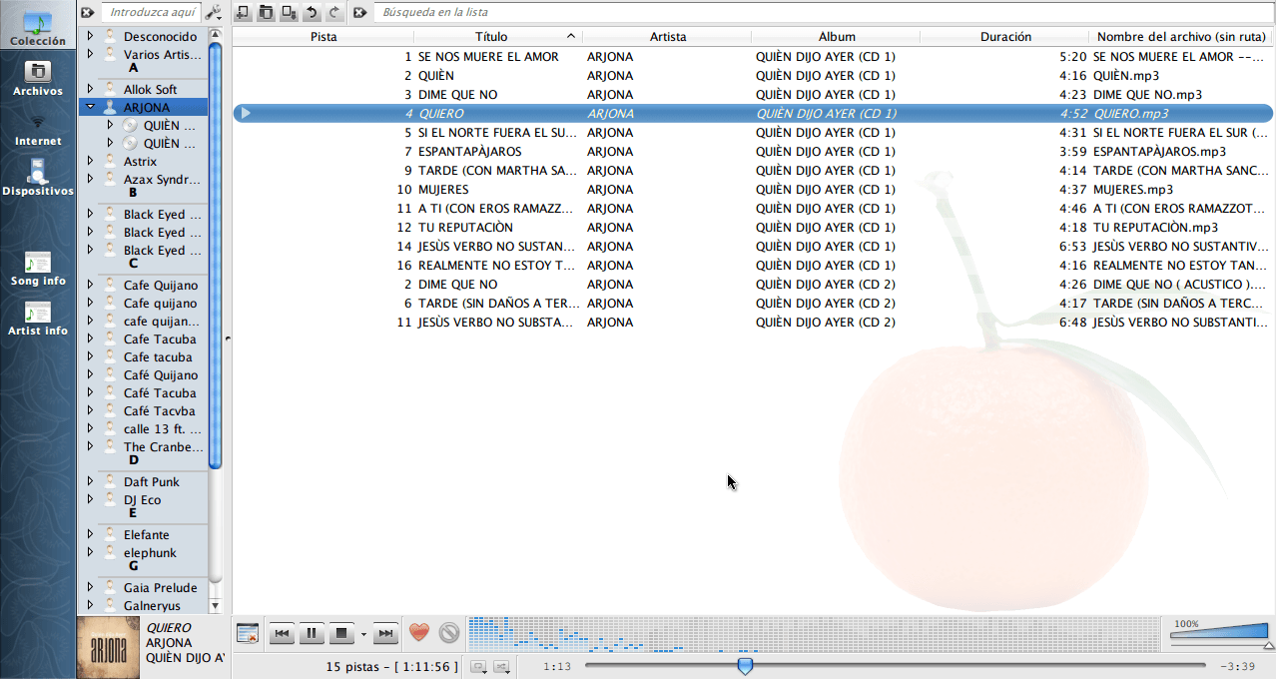Toggle the shuffle random mode button
Screen dimensions: 1276x679
pyautogui.click(x=502, y=666)
